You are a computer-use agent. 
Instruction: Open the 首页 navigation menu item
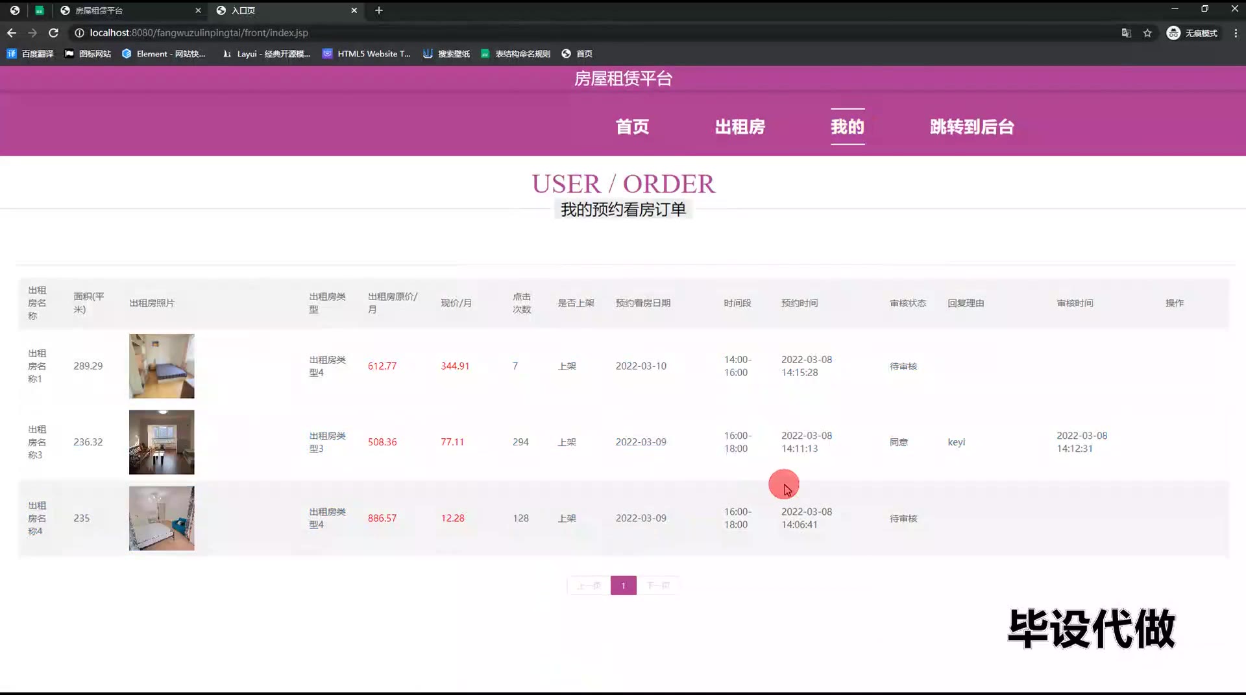point(632,127)
